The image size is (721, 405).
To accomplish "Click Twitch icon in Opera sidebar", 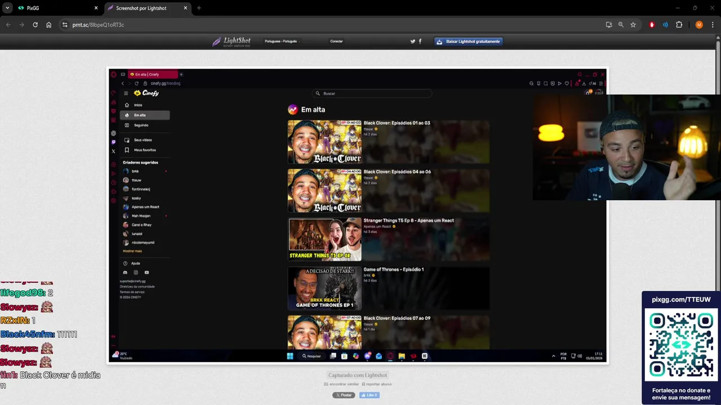I will [x=113, y=142].
